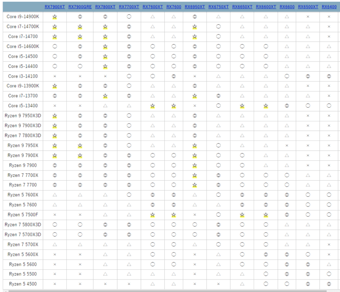Click the star for Ryzen 9 7950X and RX7900GRE
The width and height of the screenshot is (340, 292).
(x=80, y=146)
